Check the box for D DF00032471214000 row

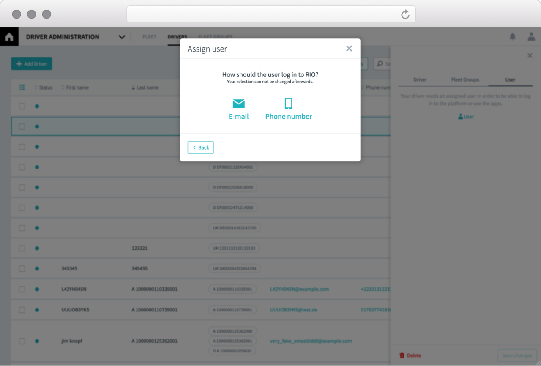(x=22, y=208)
